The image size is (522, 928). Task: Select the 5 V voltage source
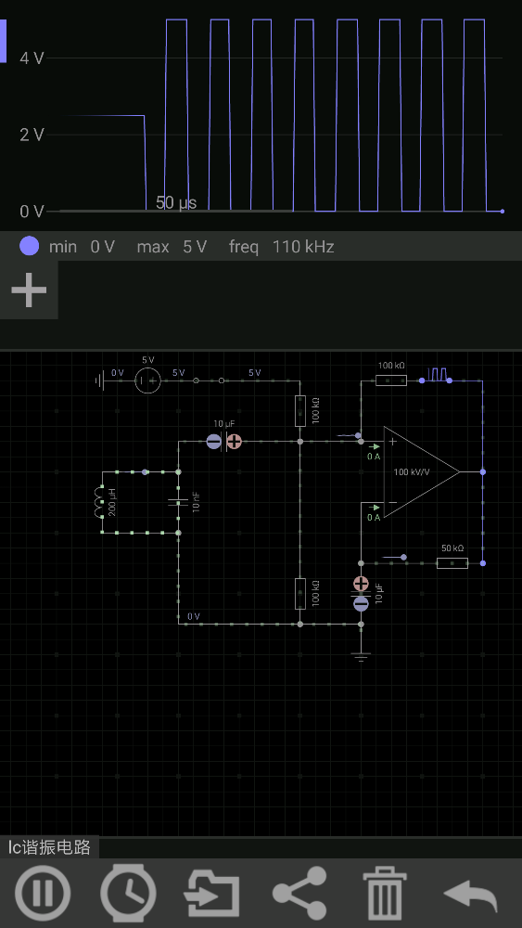pyautogui.click(x=147, y=380)
